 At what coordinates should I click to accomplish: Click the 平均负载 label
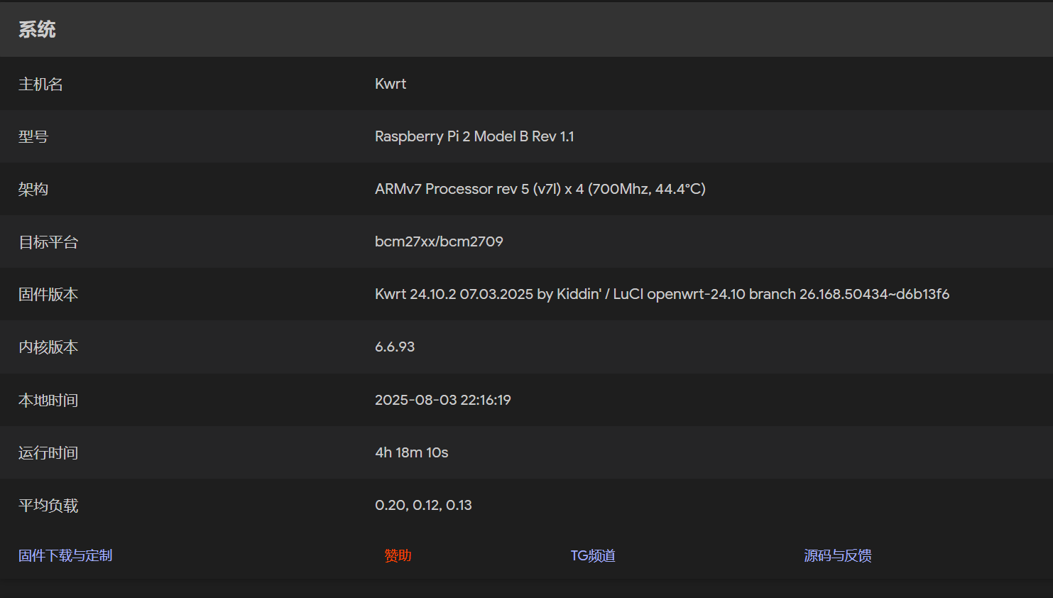pyautogui.click(x=48, y=506)
